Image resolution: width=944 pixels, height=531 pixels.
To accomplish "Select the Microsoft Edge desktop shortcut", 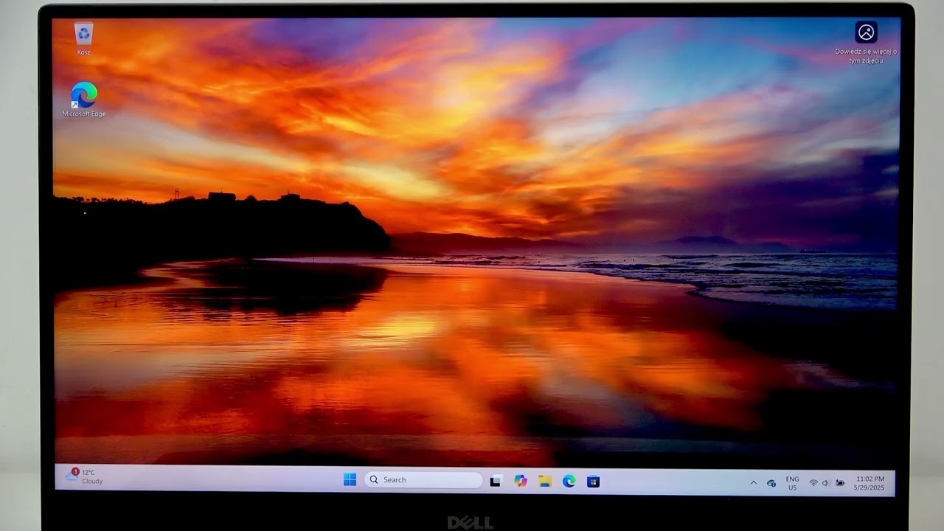I will 84,100.
